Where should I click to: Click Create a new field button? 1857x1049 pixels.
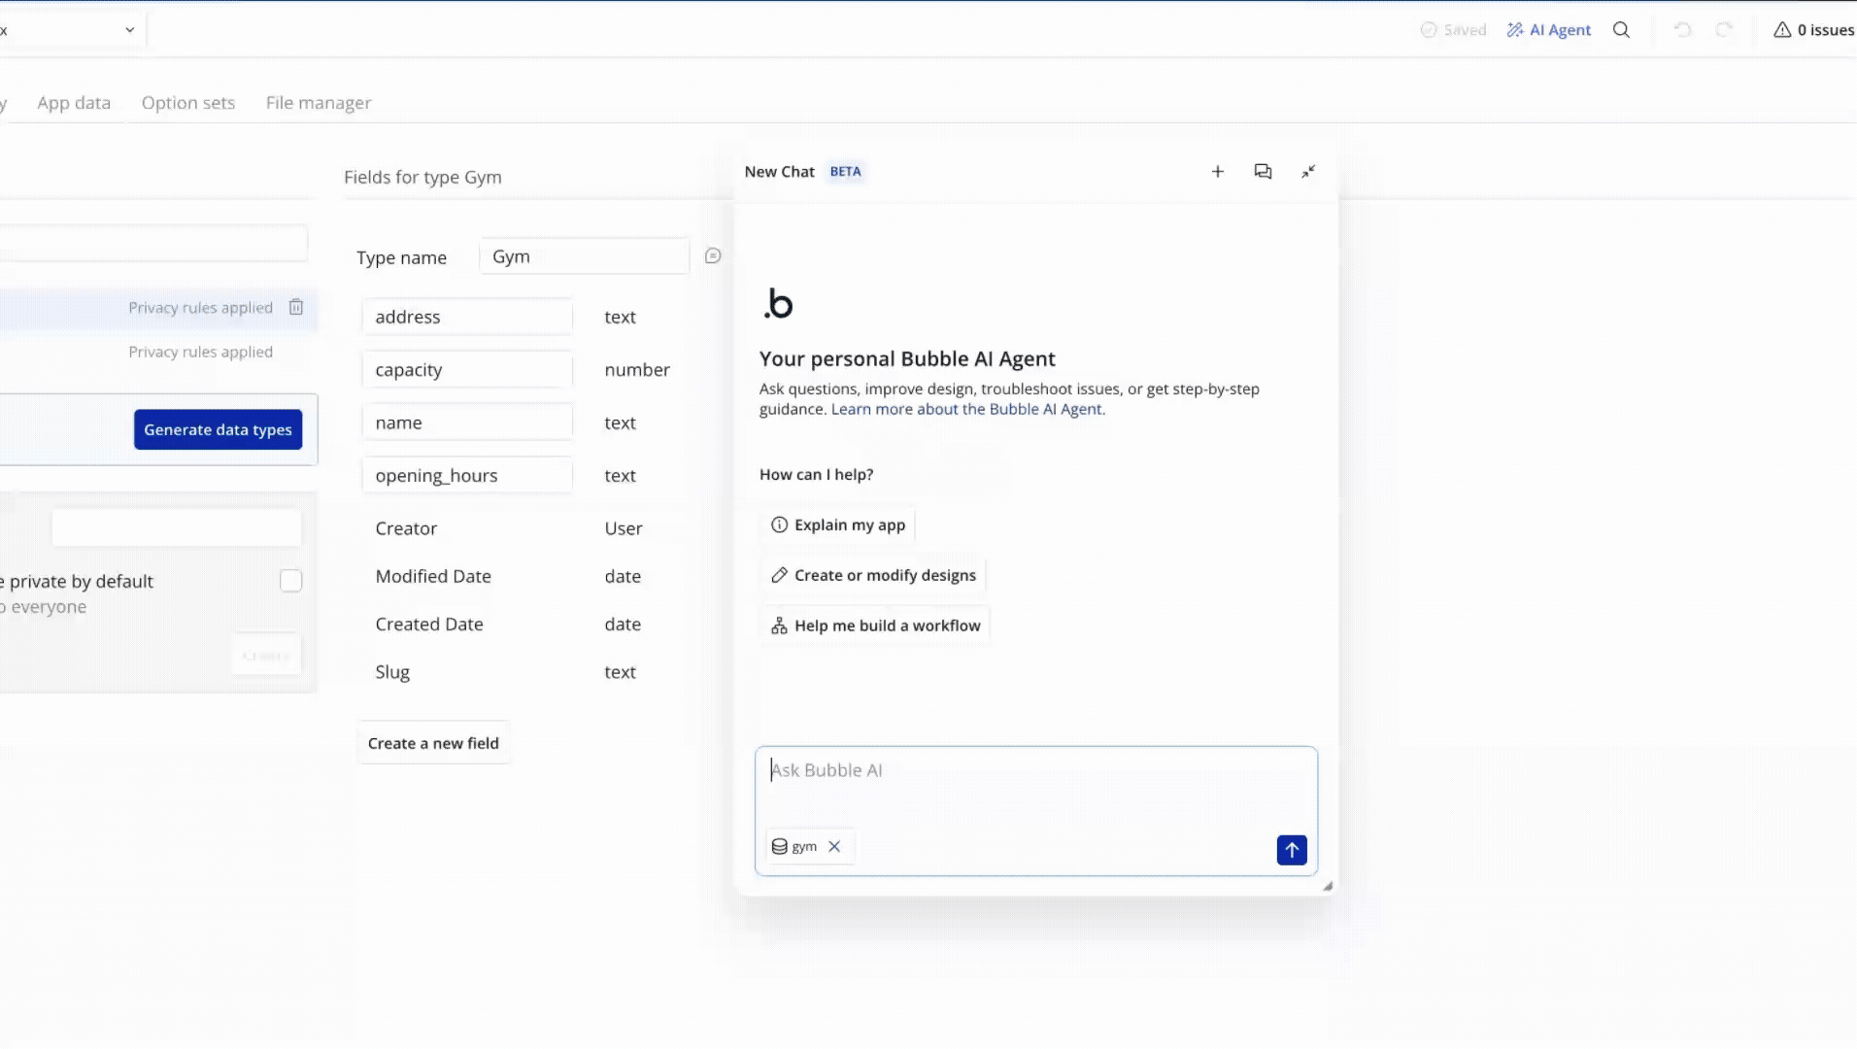pyautogui.click(x=433, y=743)
